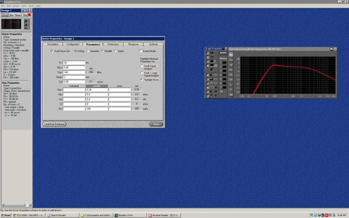Click the green uTorrent tray icon
The image size is (349, 218).
tap(311, 215)
